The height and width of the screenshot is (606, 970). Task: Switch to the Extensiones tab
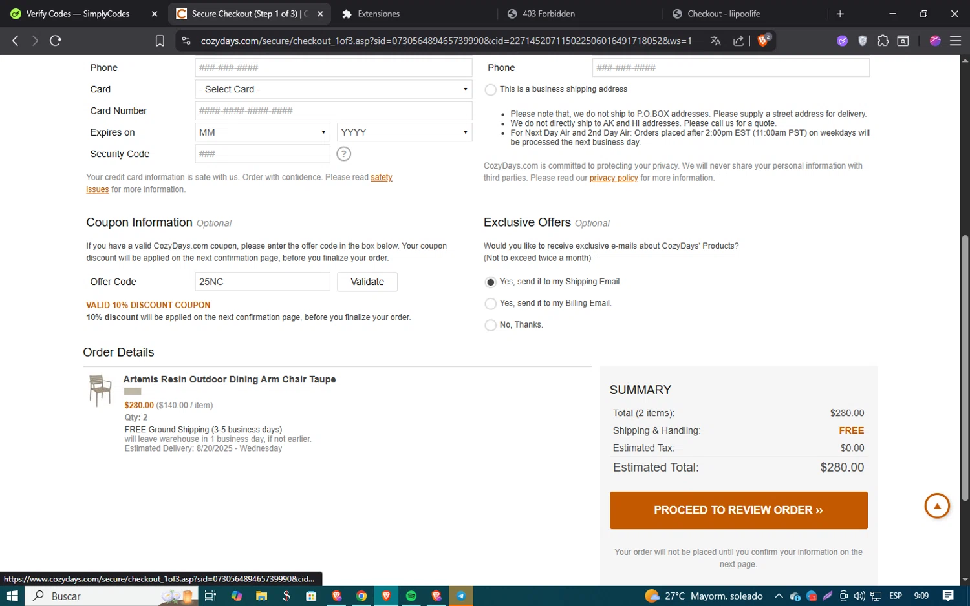pyautogui.click(x=379, y=14)
